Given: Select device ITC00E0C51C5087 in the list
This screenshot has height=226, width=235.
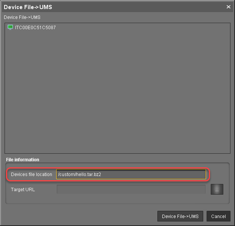Looking at the screenshot, I should pos(35,28).
